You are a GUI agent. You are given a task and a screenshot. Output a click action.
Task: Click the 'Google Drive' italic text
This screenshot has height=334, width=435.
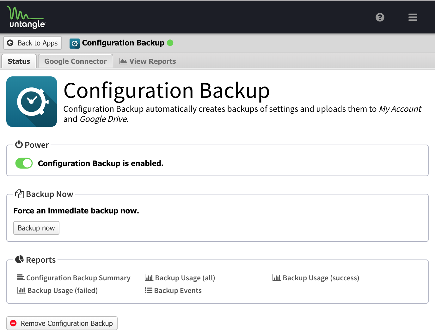click(103, 119)
